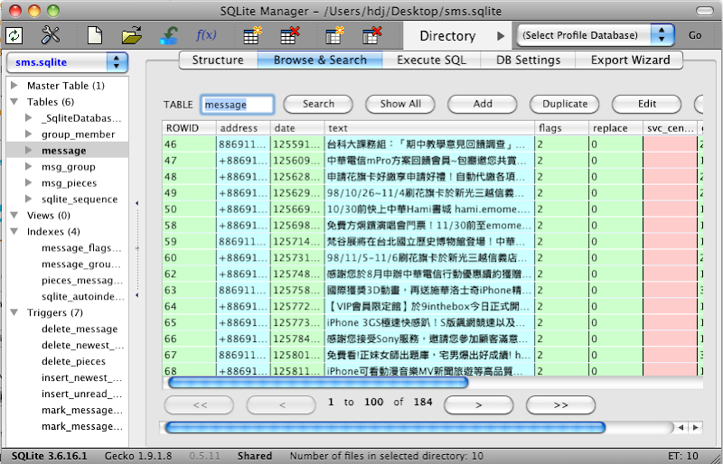Sort by the text column header
This screenshot has width=723, height=464.
tap(429, 128)
